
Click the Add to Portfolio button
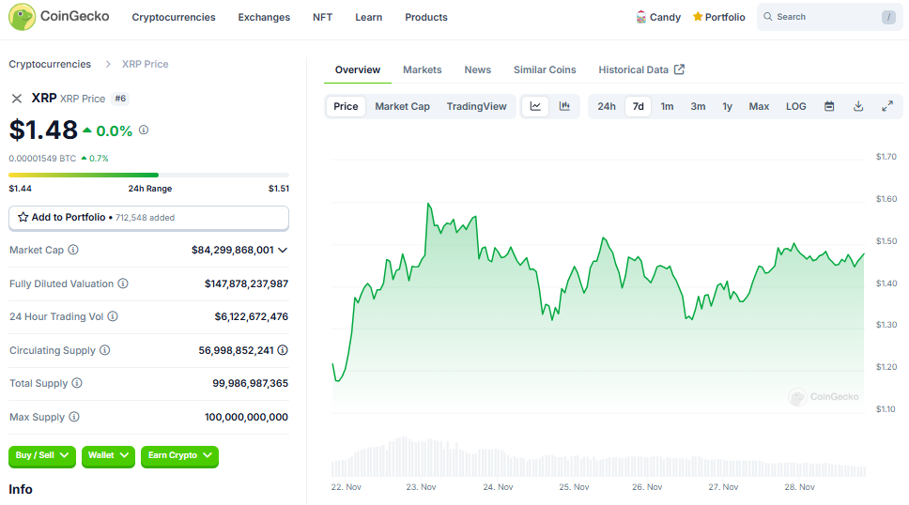(x=149, y=218)
